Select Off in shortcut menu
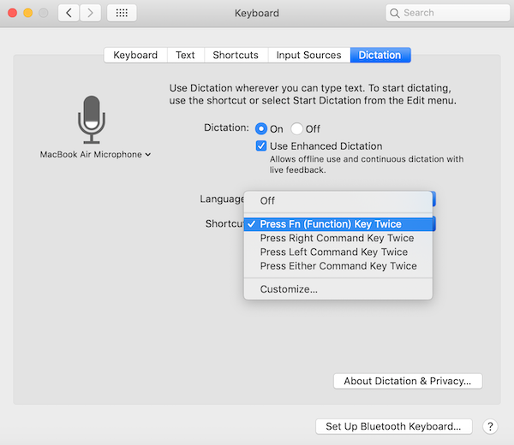Image resolution: width=514 pixels, height=445 pixels. 267,200
